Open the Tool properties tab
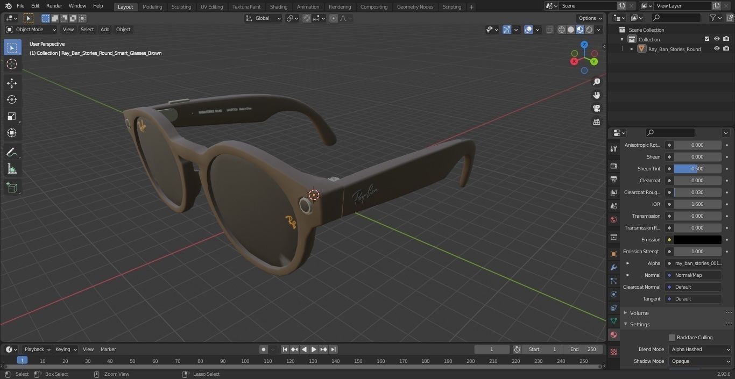Screen dimensions: 735x379 (613, 148)
